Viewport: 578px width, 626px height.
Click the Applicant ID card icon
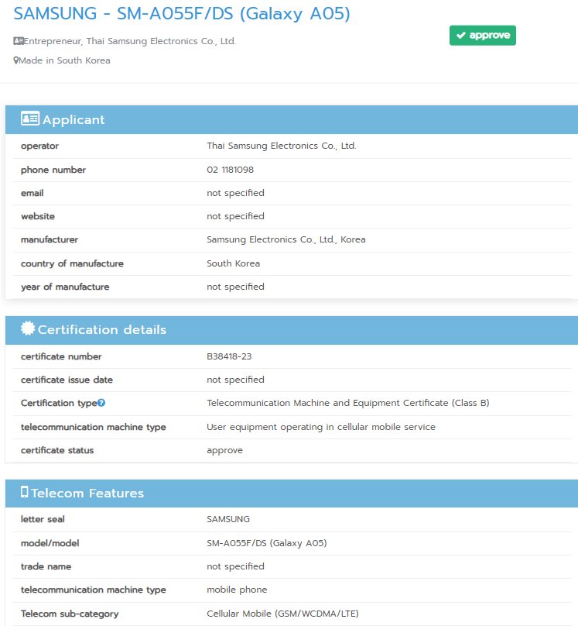[x=30, y=119]
